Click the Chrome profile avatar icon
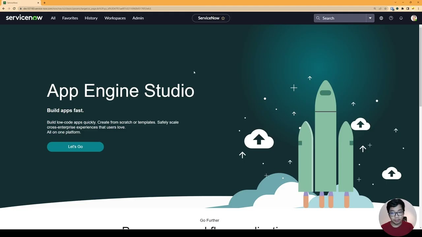 click(413, 9)
